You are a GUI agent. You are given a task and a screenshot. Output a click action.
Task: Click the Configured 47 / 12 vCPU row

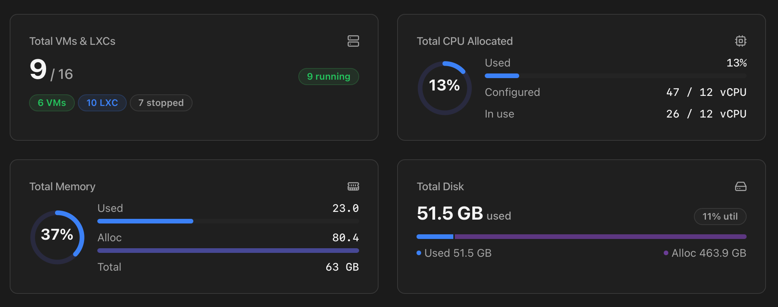pyautogui.click(x=616, y=92)
